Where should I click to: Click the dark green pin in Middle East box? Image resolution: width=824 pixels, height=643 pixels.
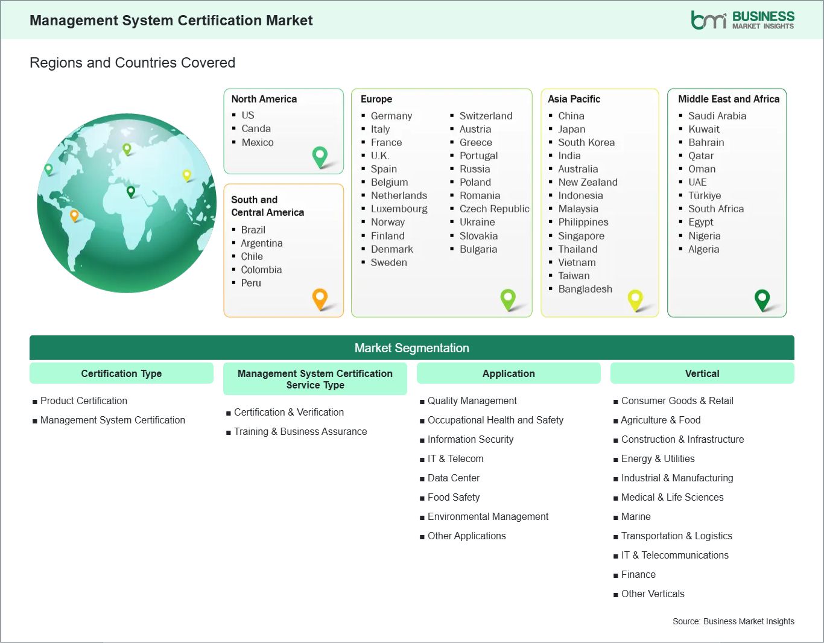(762, 299)
